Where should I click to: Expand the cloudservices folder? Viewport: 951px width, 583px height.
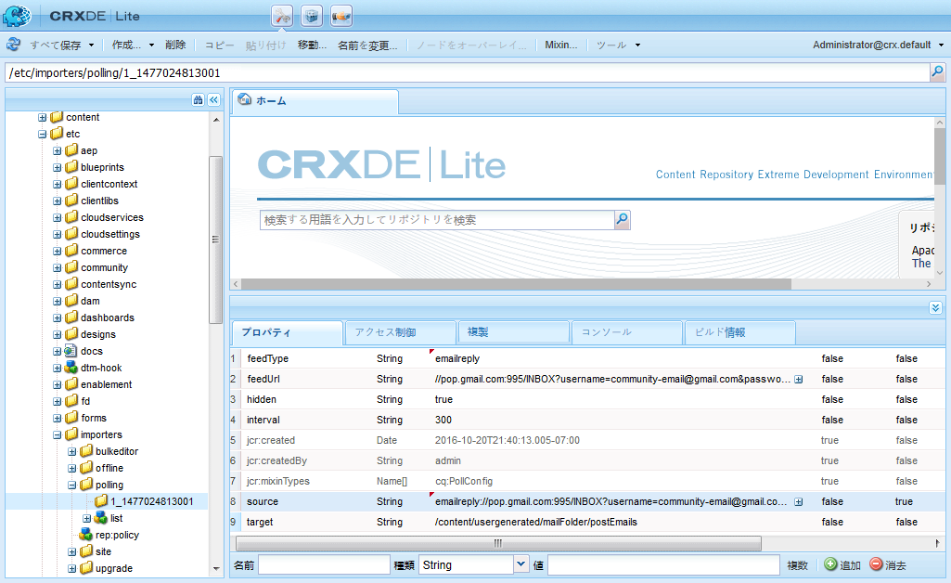(57, 217)
